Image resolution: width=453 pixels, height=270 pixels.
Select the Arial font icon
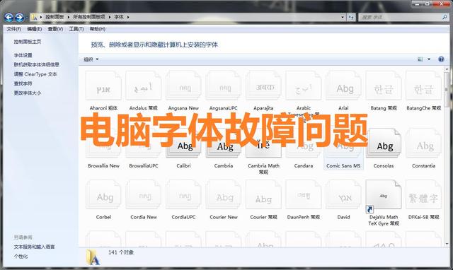[343, 86]
